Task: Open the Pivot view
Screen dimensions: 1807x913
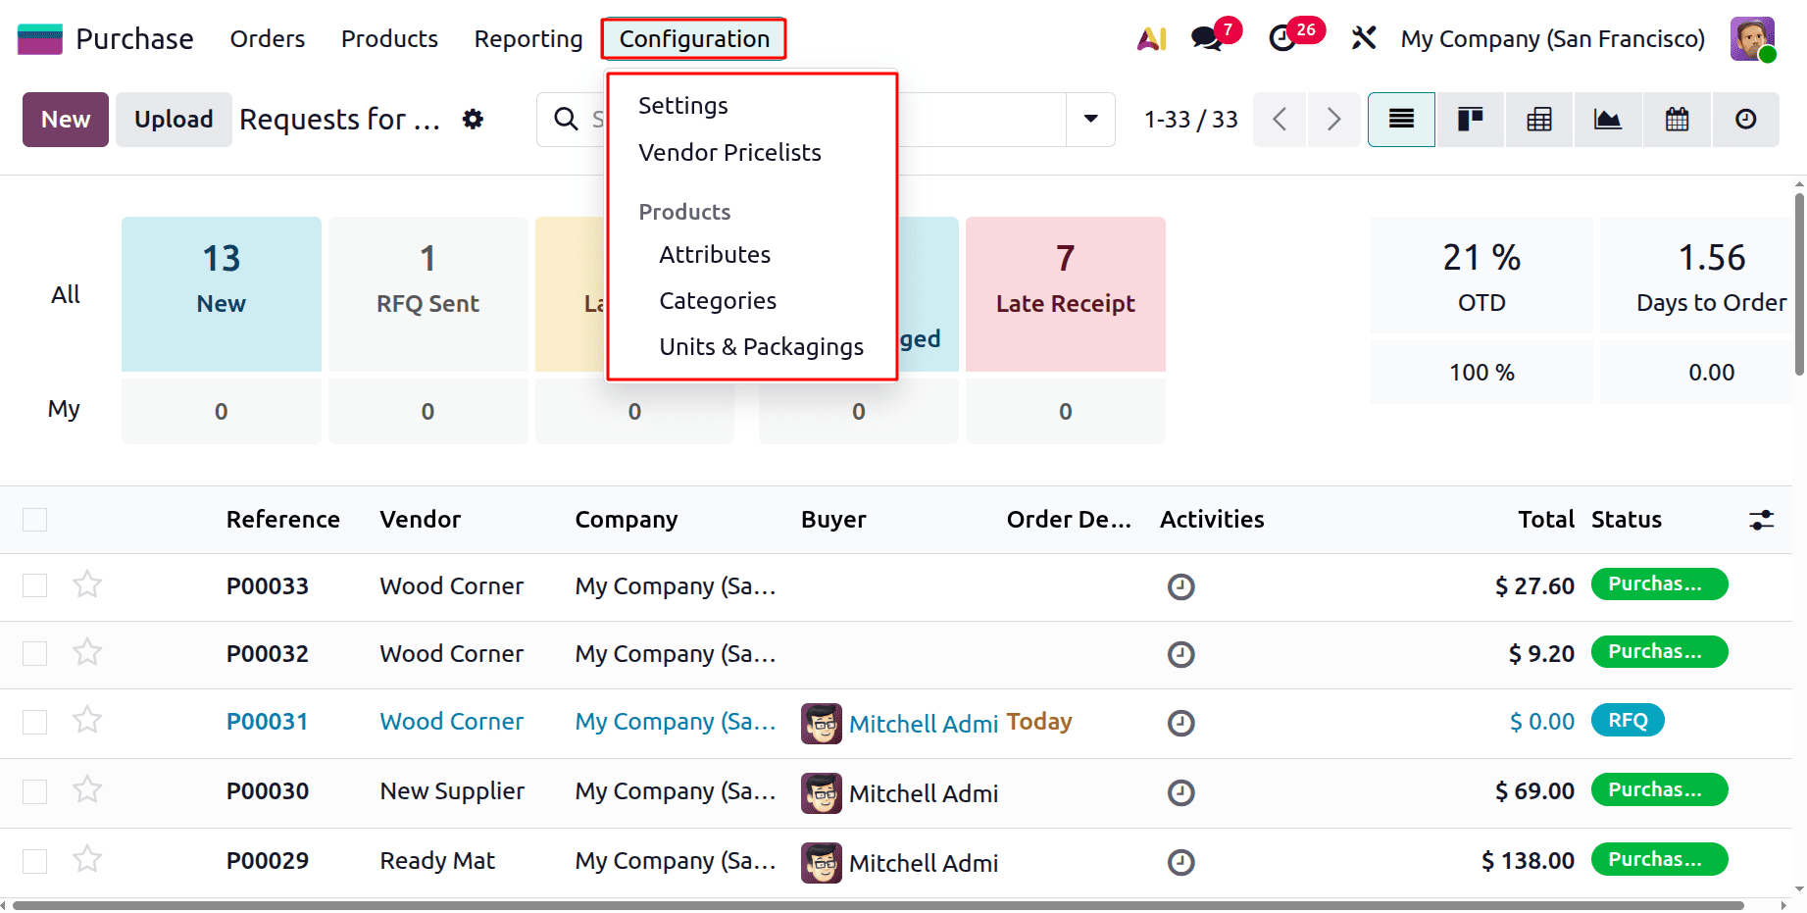Action: (1537, 119)
